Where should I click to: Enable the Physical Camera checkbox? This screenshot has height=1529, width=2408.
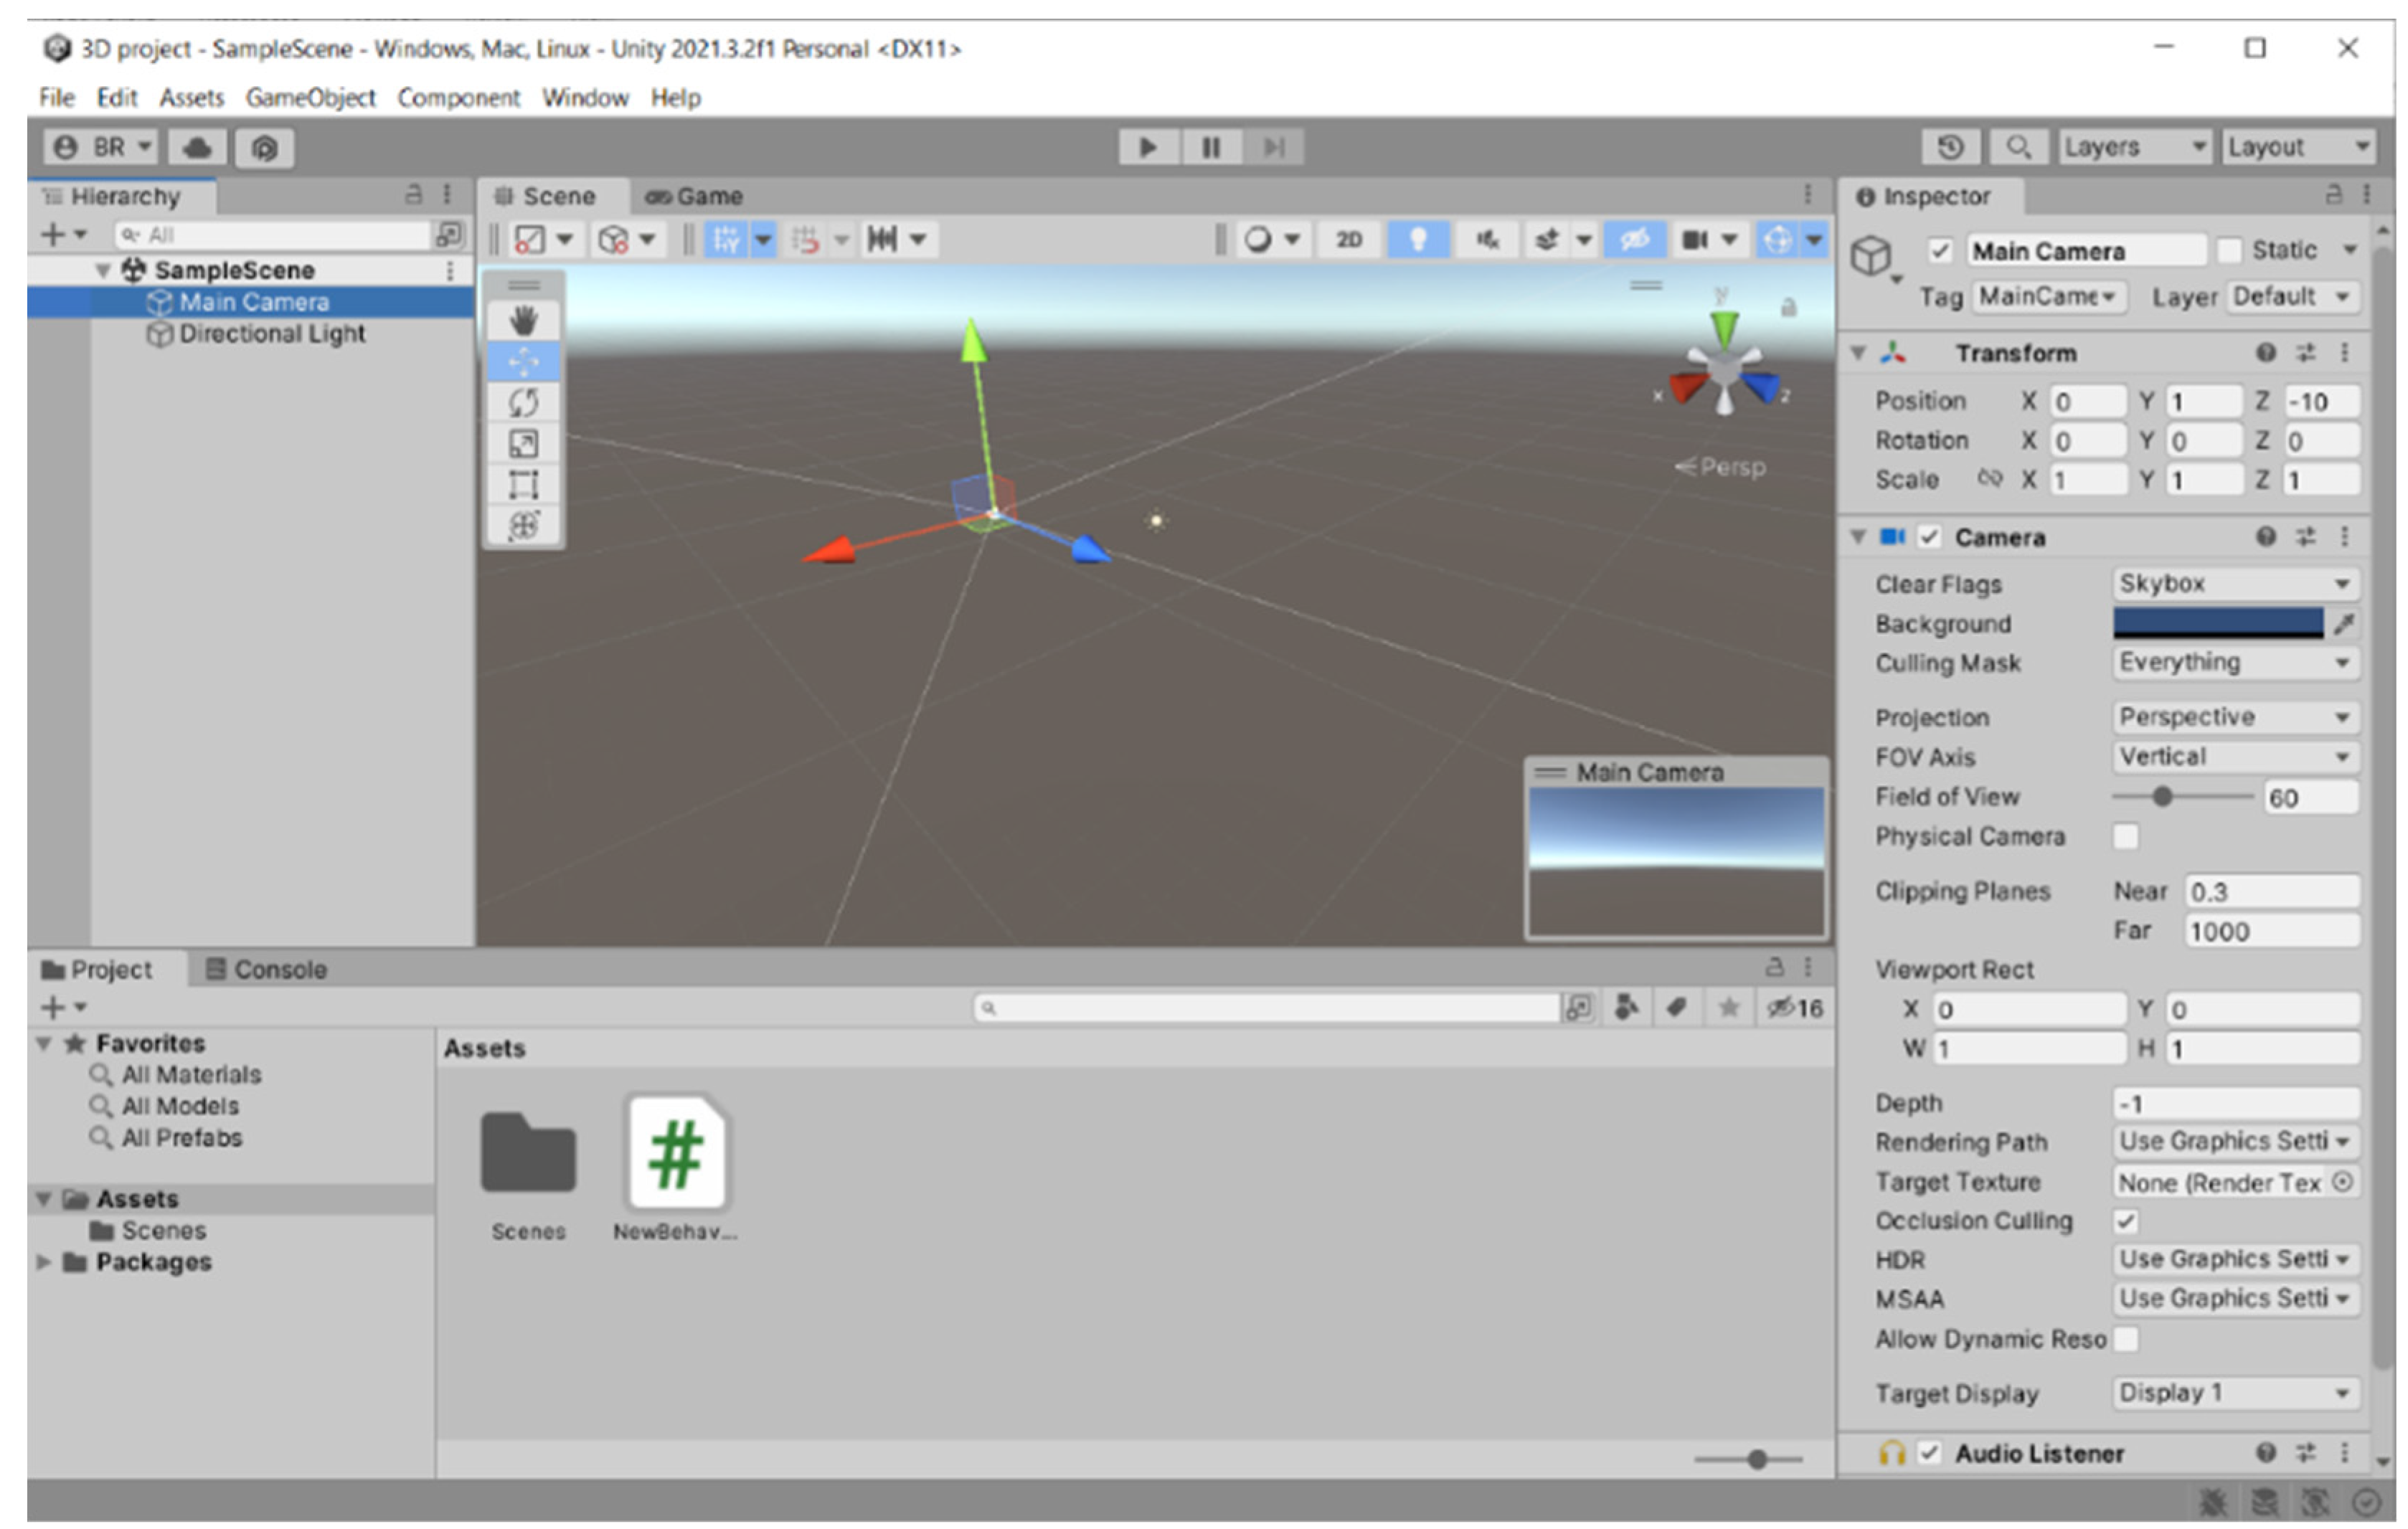pyautogui.click(x=2126, y=836)
